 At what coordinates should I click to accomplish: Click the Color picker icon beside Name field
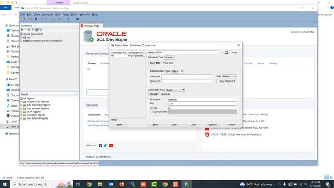pyautogui.click(x=226, y=52)
